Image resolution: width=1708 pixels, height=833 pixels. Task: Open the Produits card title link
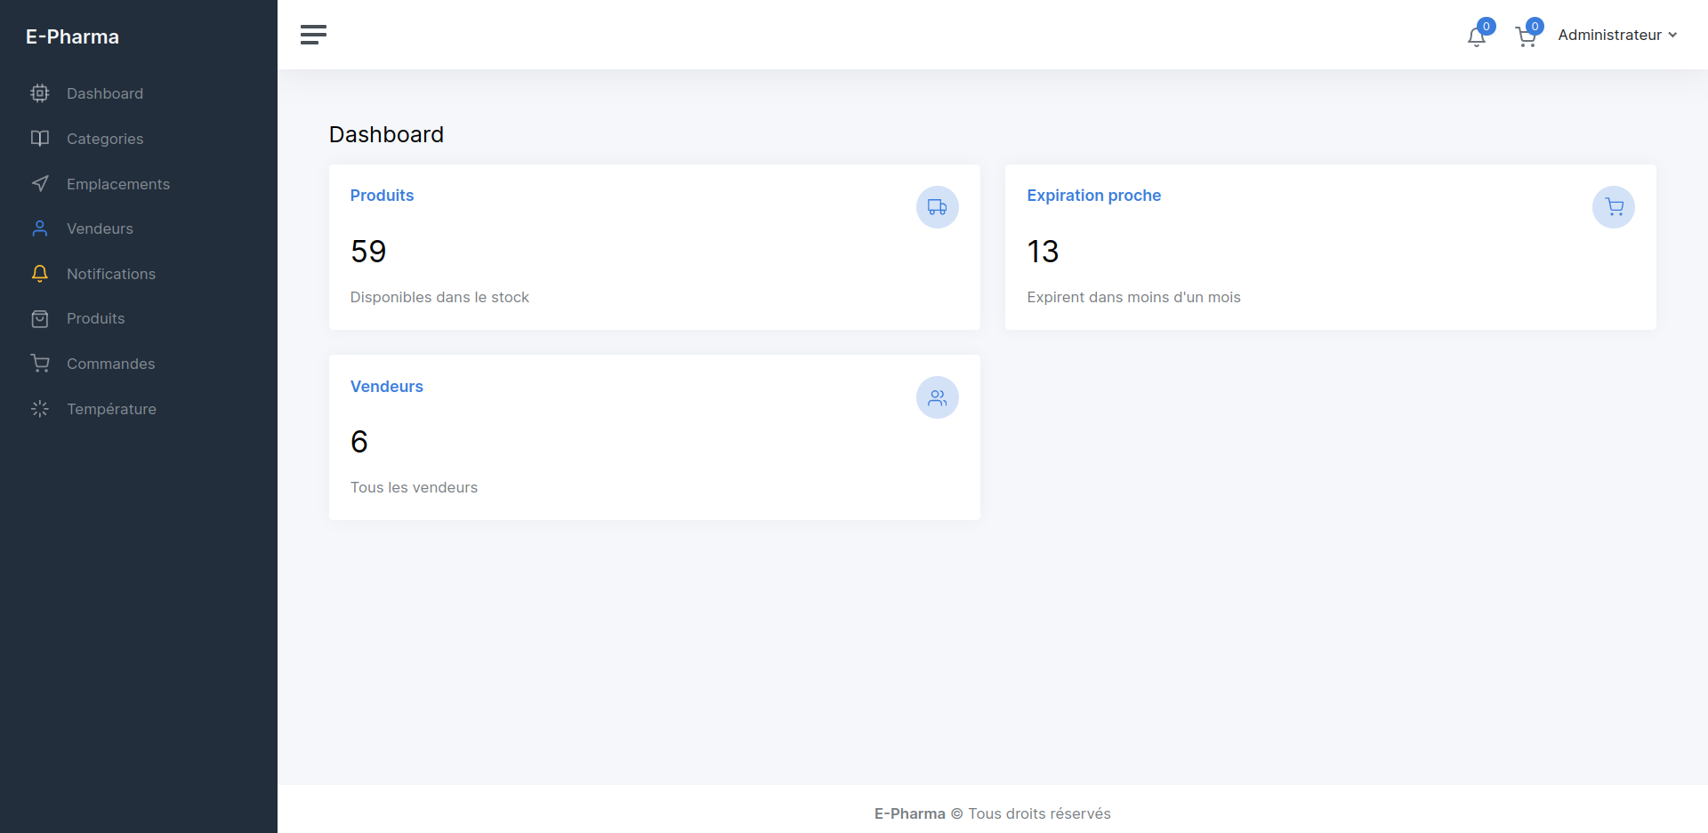382,196
